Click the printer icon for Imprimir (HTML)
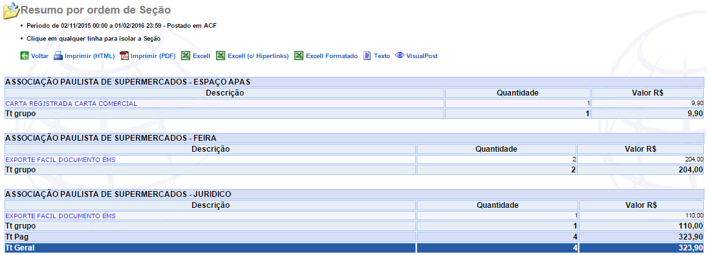Image resolution: width=709 pixels, height=255 pixels. click(58, 56)
